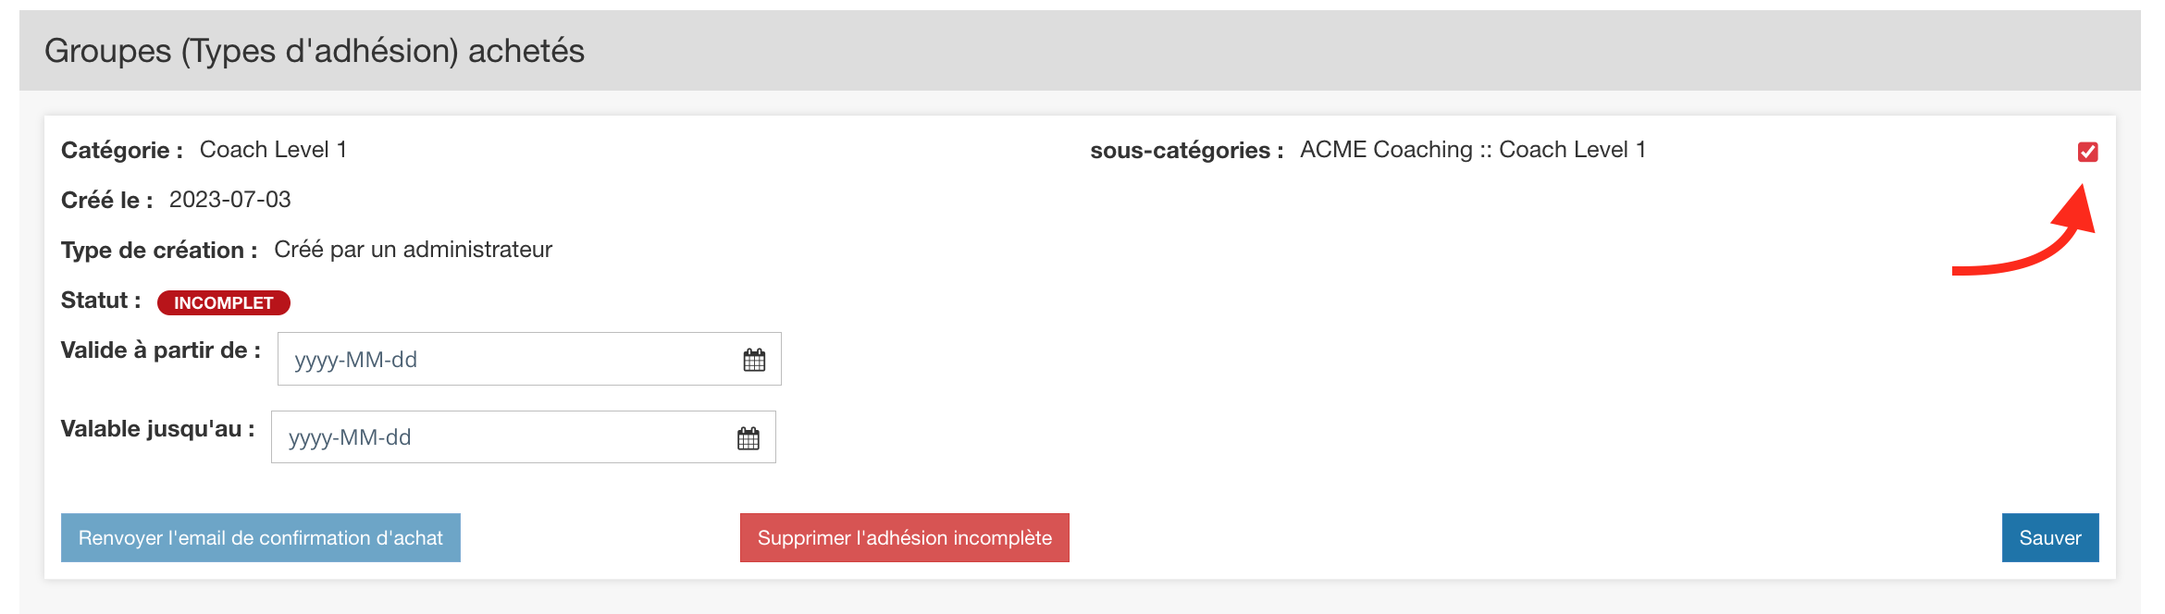
Task: Save changes with the Sauver button
Action: tap(2049, 538)
